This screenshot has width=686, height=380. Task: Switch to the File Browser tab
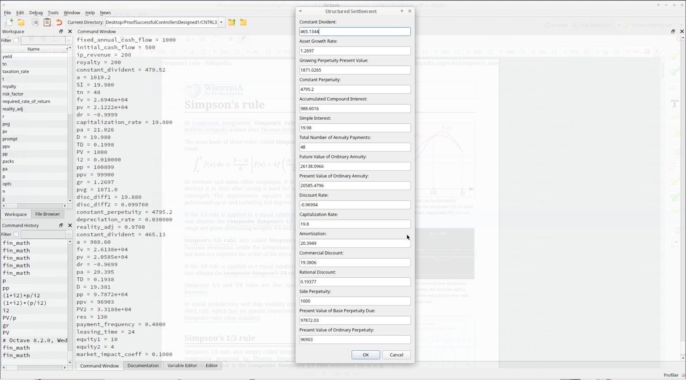tap(48, 214)
